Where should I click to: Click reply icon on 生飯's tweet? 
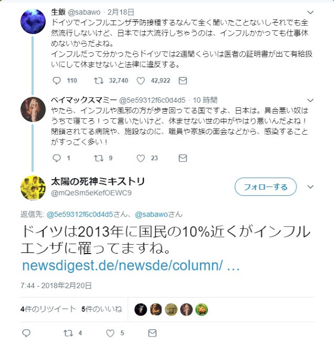tap(56, 81)
